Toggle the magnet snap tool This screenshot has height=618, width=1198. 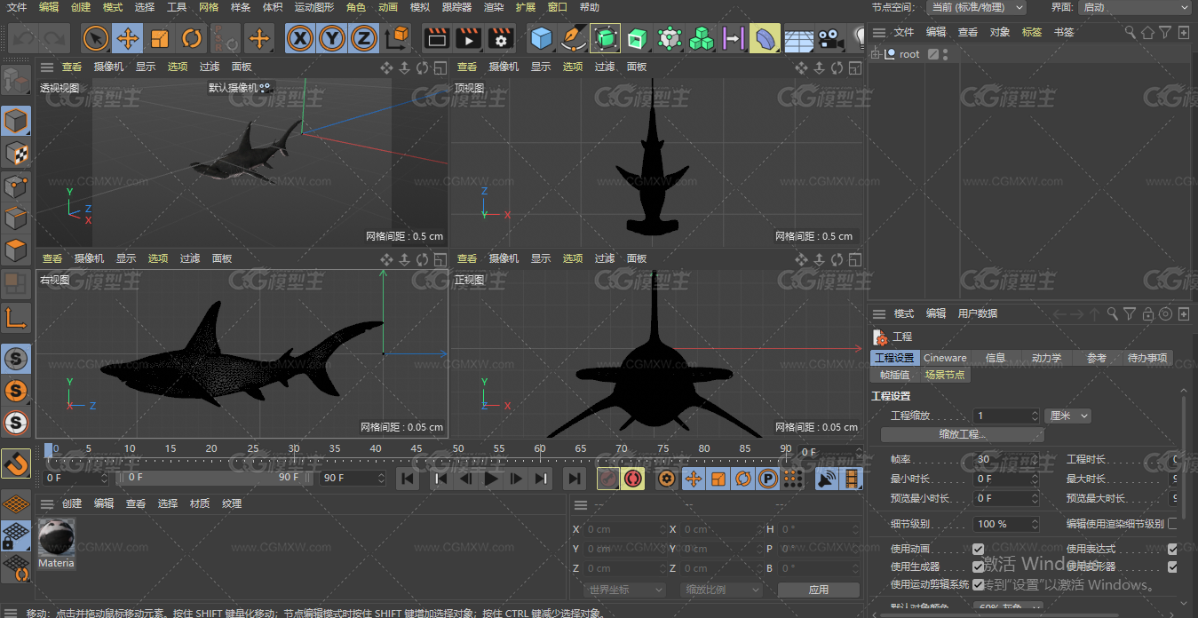click(16, 463)
